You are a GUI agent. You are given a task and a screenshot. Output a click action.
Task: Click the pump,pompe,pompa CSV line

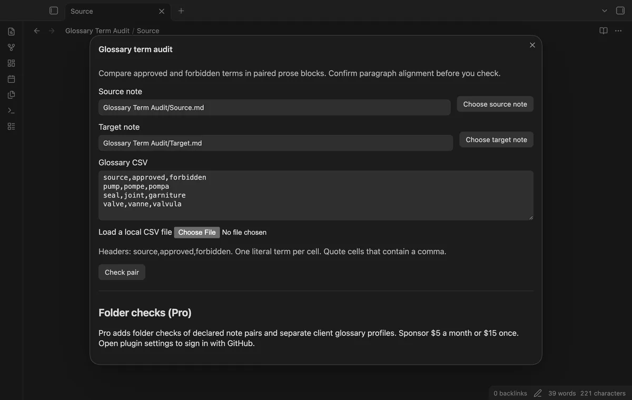(136, 186)
